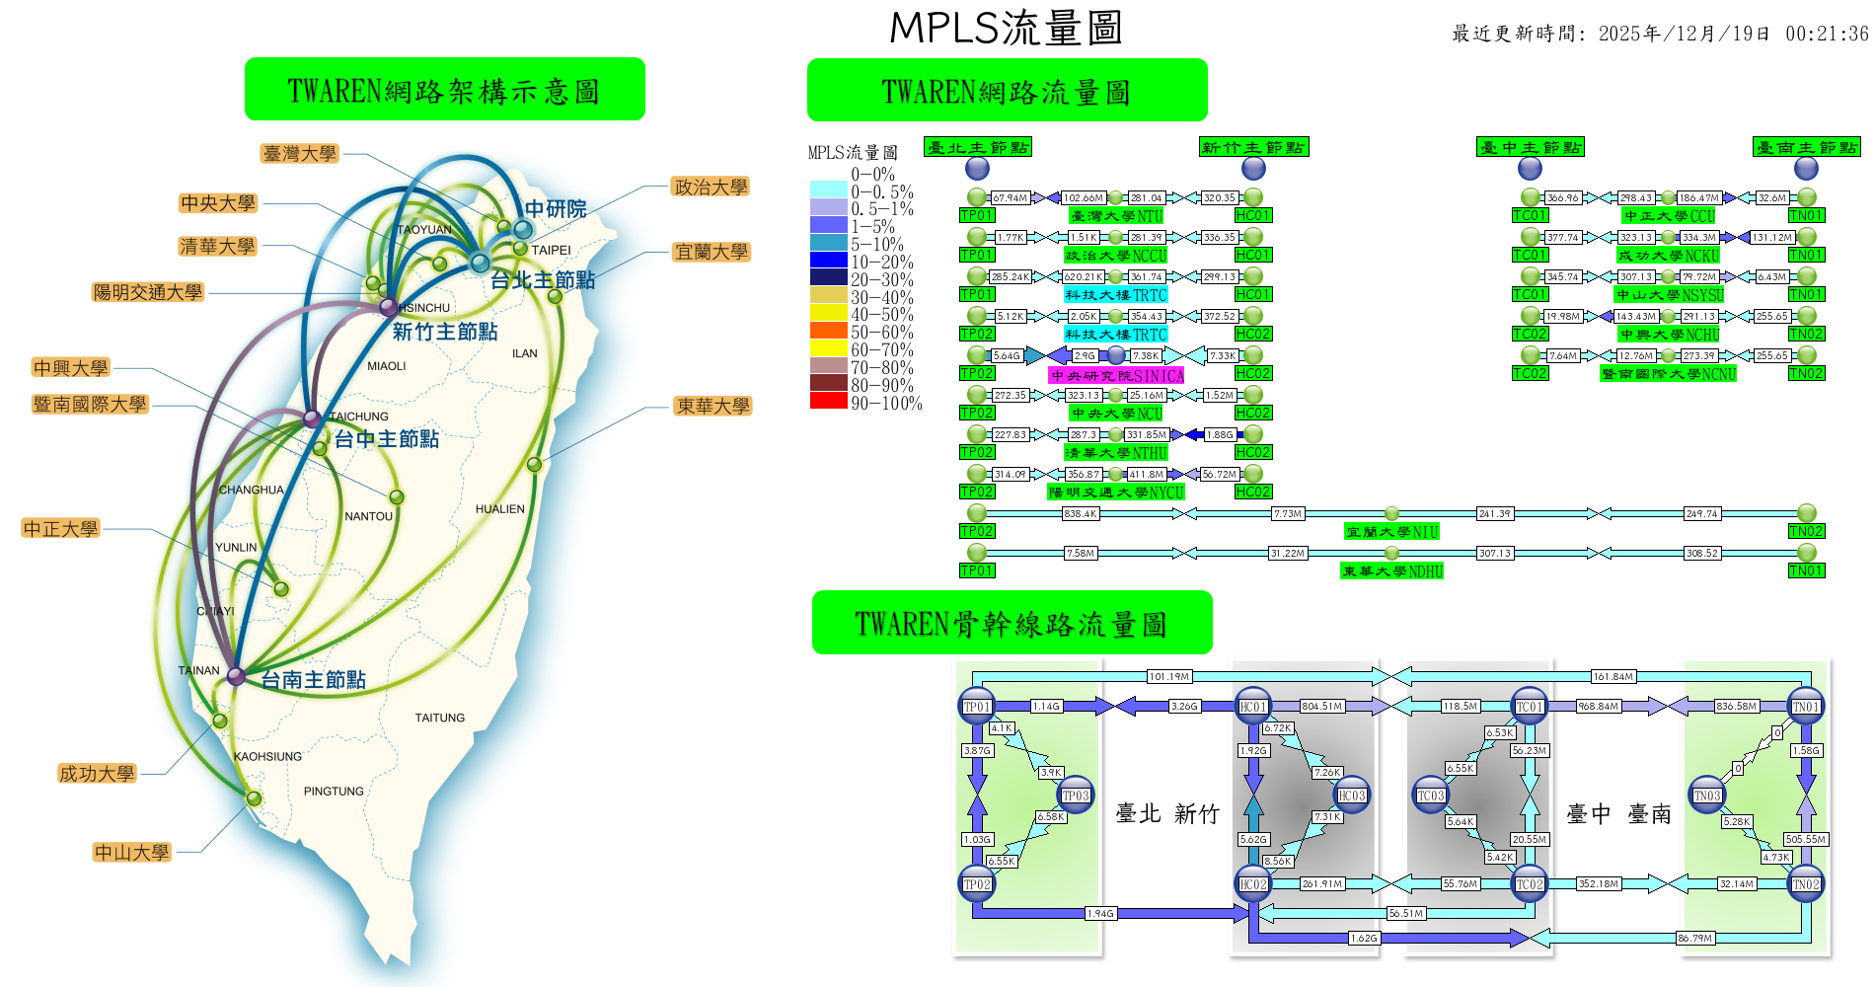This screenshot has height=987, width=1875.
Task: Click the blue sphere under 臺南主節點 header
Action: coord(1806,169)
